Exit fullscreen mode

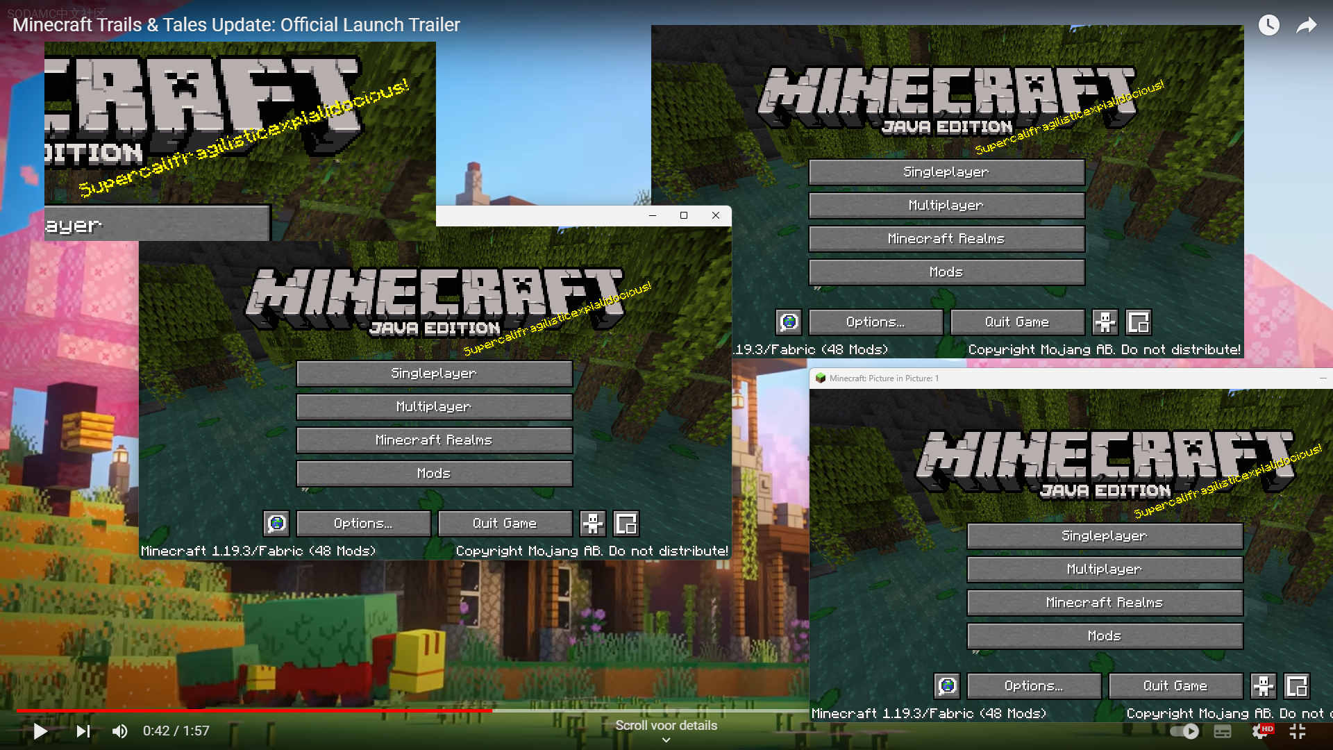pyautogui.click(x=1298, y=731)
